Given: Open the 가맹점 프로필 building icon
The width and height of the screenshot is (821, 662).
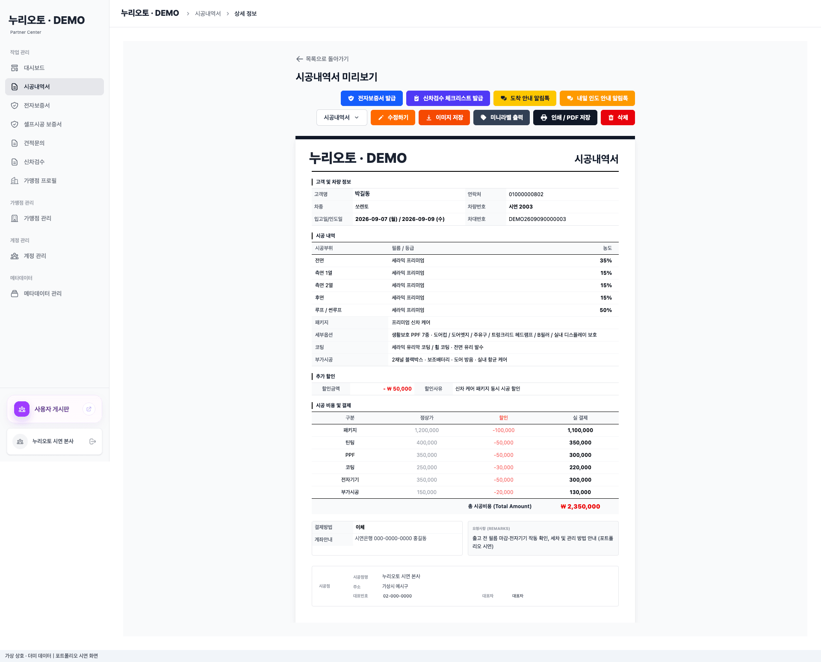Looking at the screenshot, I should (15, 181).
